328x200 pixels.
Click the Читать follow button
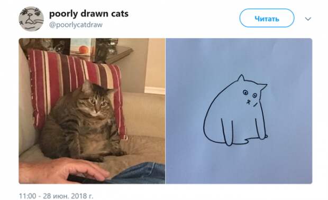[x=267, y=18]
